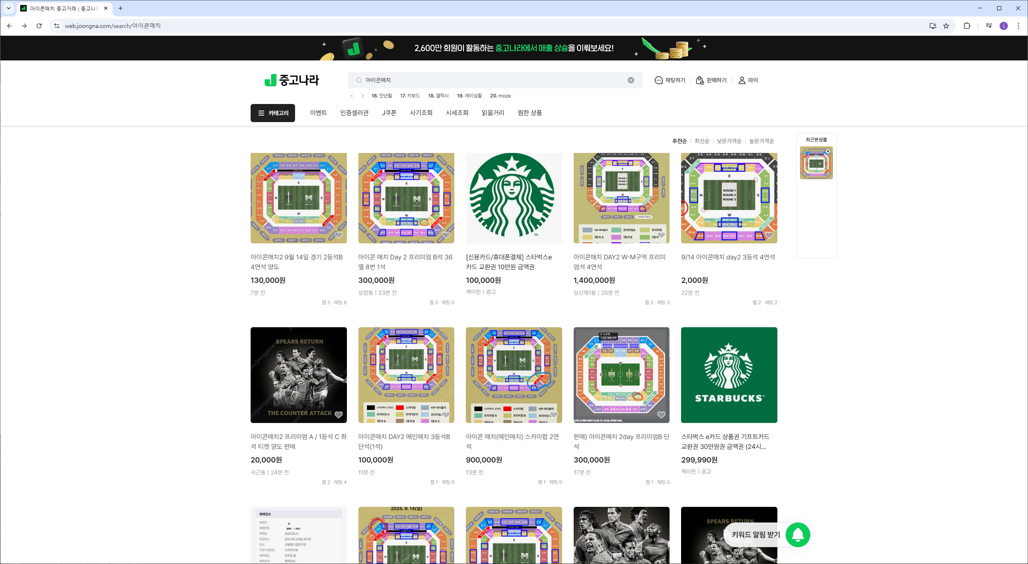Open 읽을거리 menu
The height and width of the screenshot is (564, 1028).
pos(493,113)
